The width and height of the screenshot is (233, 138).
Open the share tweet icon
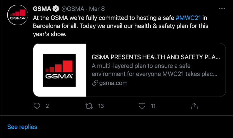194,106
